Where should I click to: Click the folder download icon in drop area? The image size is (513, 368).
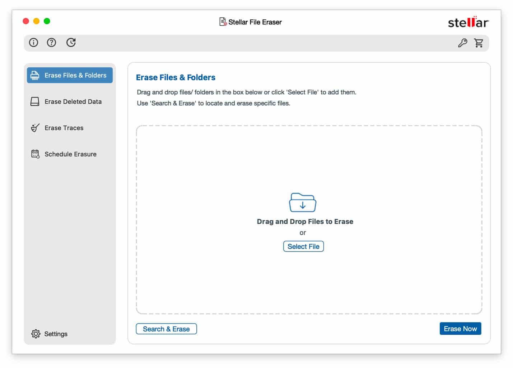[x=303, y=202]
